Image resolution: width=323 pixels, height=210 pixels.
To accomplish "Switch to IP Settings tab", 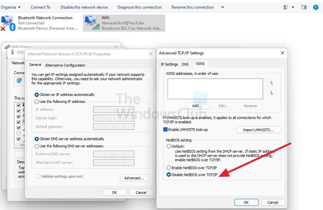I will 169,64.
